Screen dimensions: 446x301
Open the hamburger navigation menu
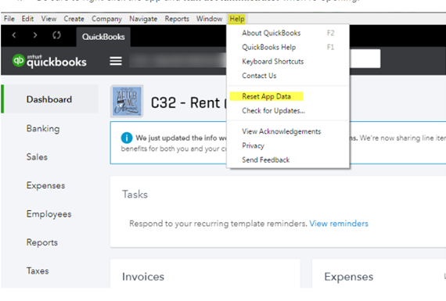click(116, 61)
